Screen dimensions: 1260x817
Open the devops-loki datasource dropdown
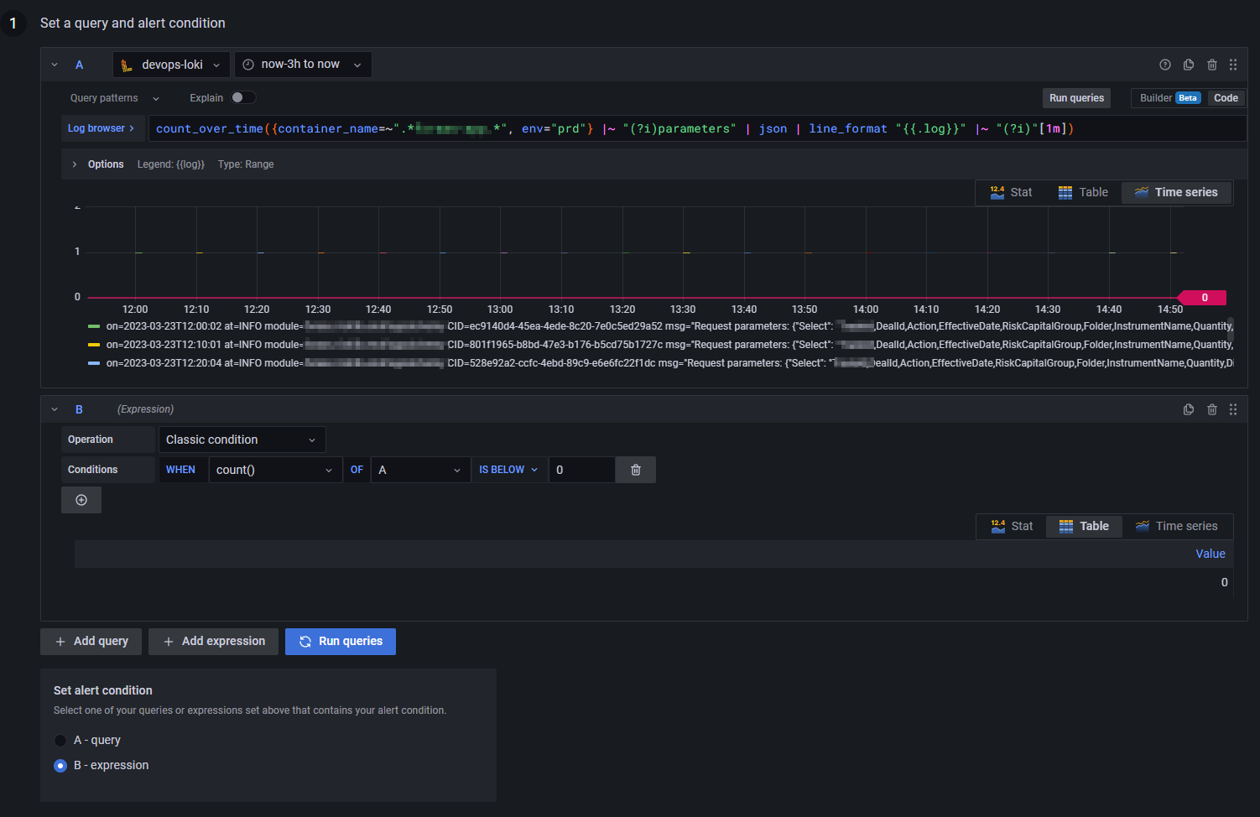[x=172, y=65]
